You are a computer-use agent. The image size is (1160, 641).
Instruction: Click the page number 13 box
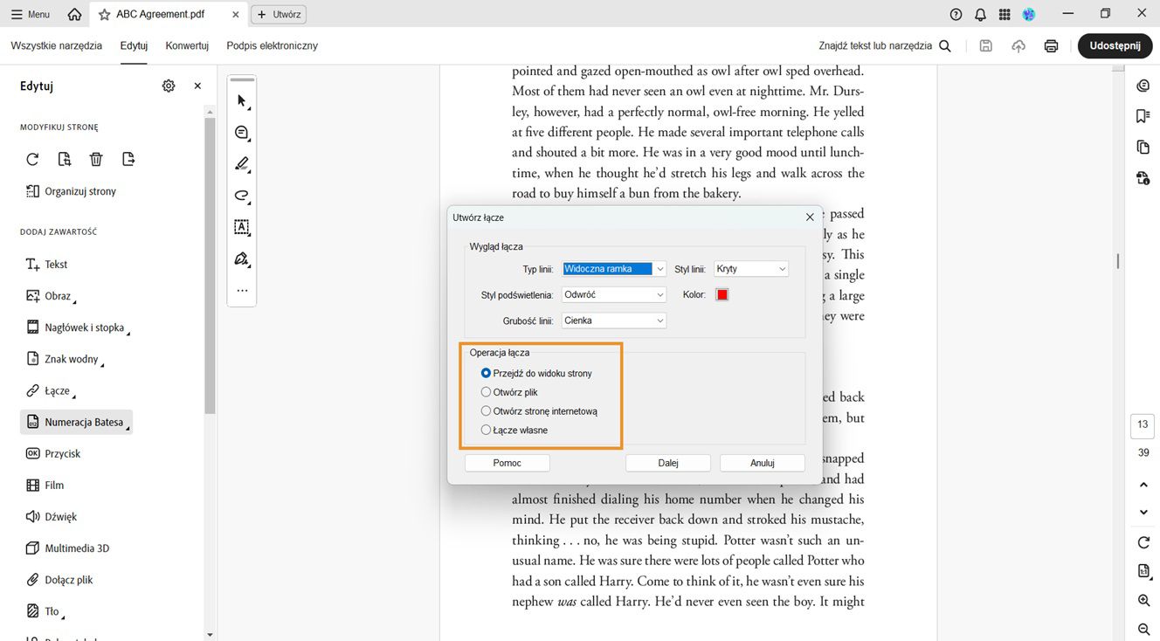pos(1143,425)
